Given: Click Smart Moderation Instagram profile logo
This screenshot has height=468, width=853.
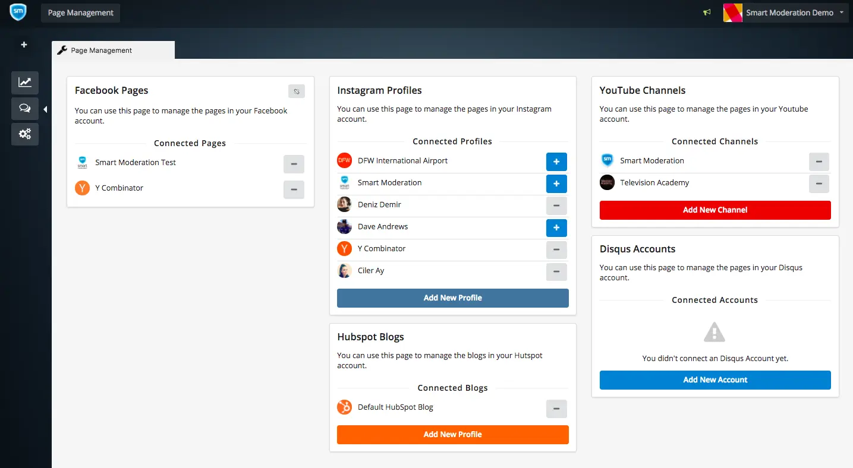Looking at the screenshot, I should click(345, 182).
